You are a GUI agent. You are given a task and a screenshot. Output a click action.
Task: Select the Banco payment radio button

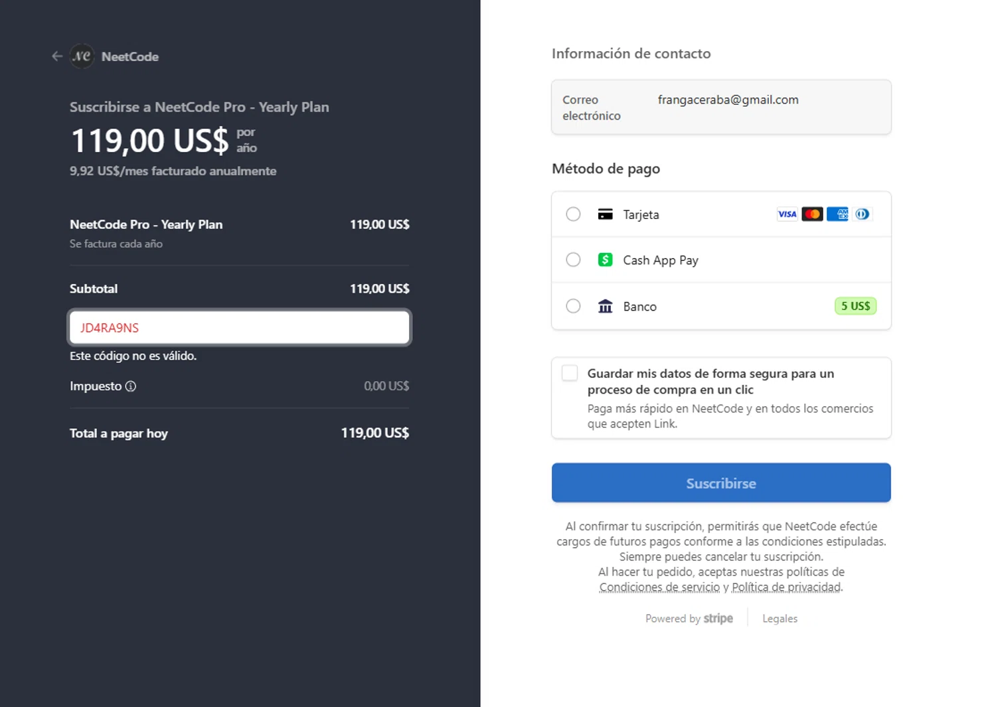coord(573,306)
